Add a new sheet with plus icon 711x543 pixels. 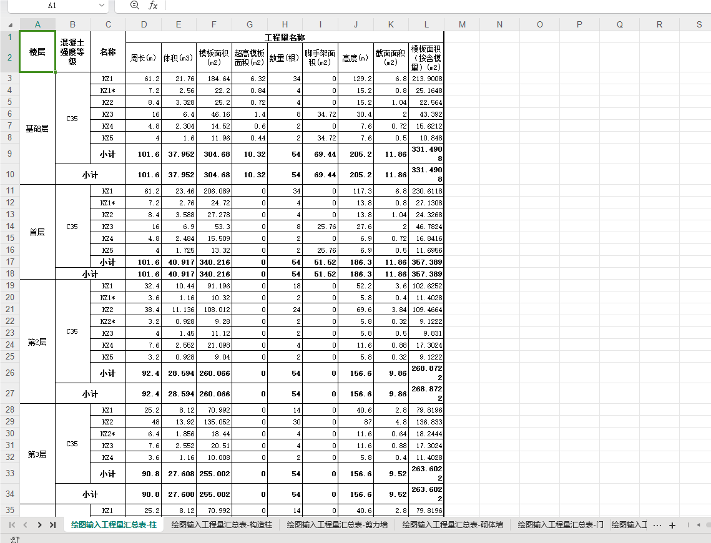point(672,526)
